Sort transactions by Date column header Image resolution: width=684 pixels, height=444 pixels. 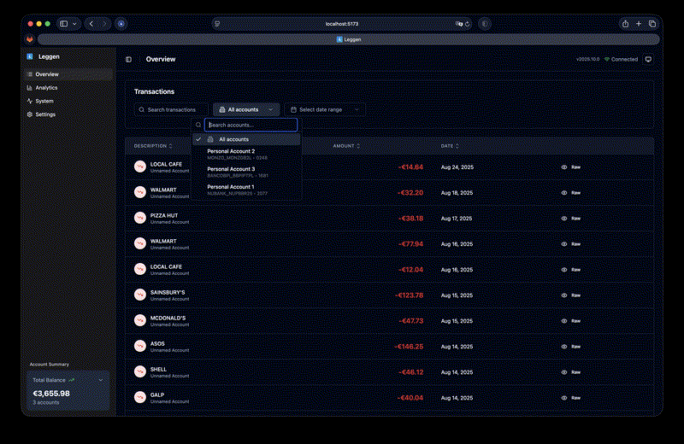coord(450,146)
